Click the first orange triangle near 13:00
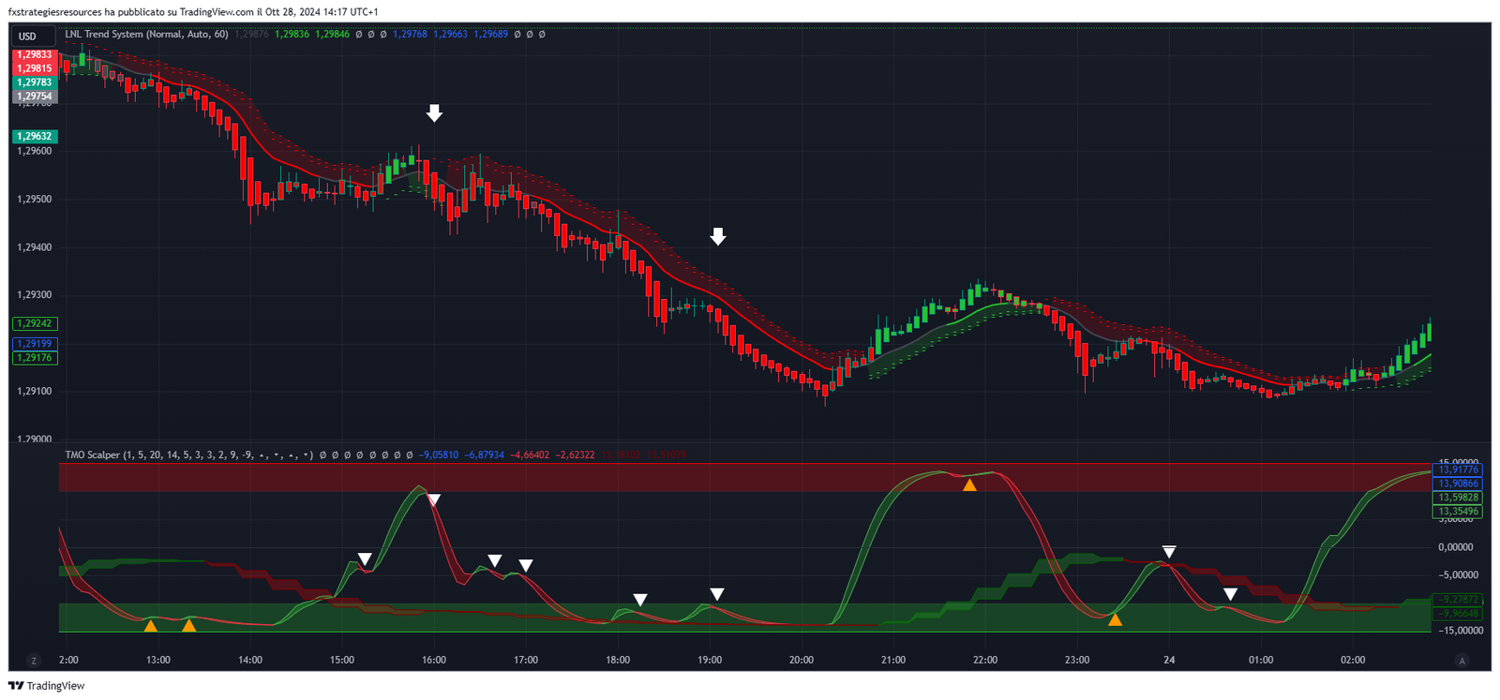 tap(150, 625)
